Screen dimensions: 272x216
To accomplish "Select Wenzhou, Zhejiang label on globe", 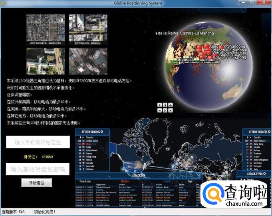I will [x=229, y=52].
